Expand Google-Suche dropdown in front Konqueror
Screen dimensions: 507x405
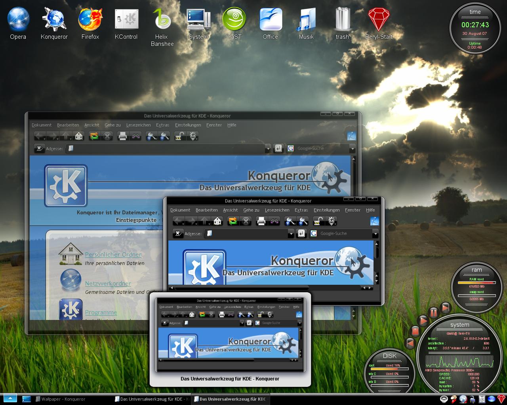click(375, 234)
